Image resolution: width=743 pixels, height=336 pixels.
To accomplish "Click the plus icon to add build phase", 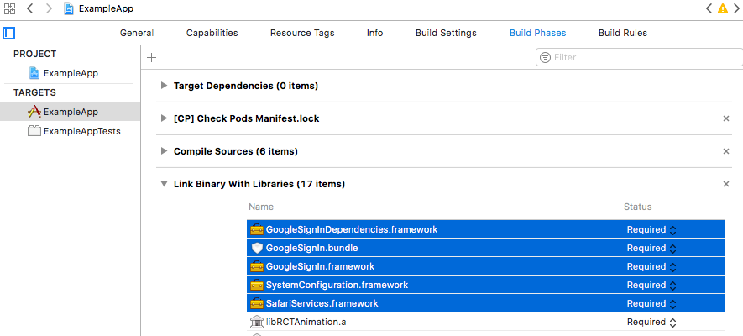I will [x=151, y=57].
